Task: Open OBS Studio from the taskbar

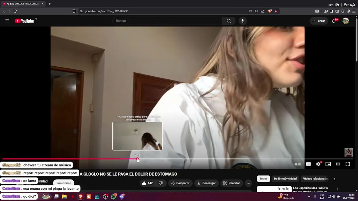Action: click(105, 197)
